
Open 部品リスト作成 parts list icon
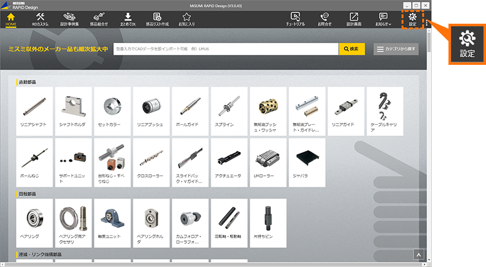(156, 19)
